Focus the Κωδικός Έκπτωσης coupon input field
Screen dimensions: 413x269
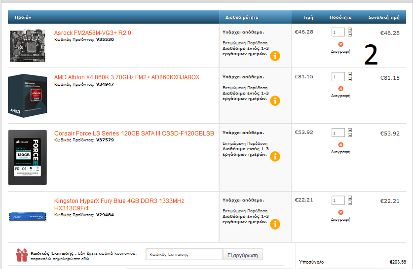[x=184, y=254]
